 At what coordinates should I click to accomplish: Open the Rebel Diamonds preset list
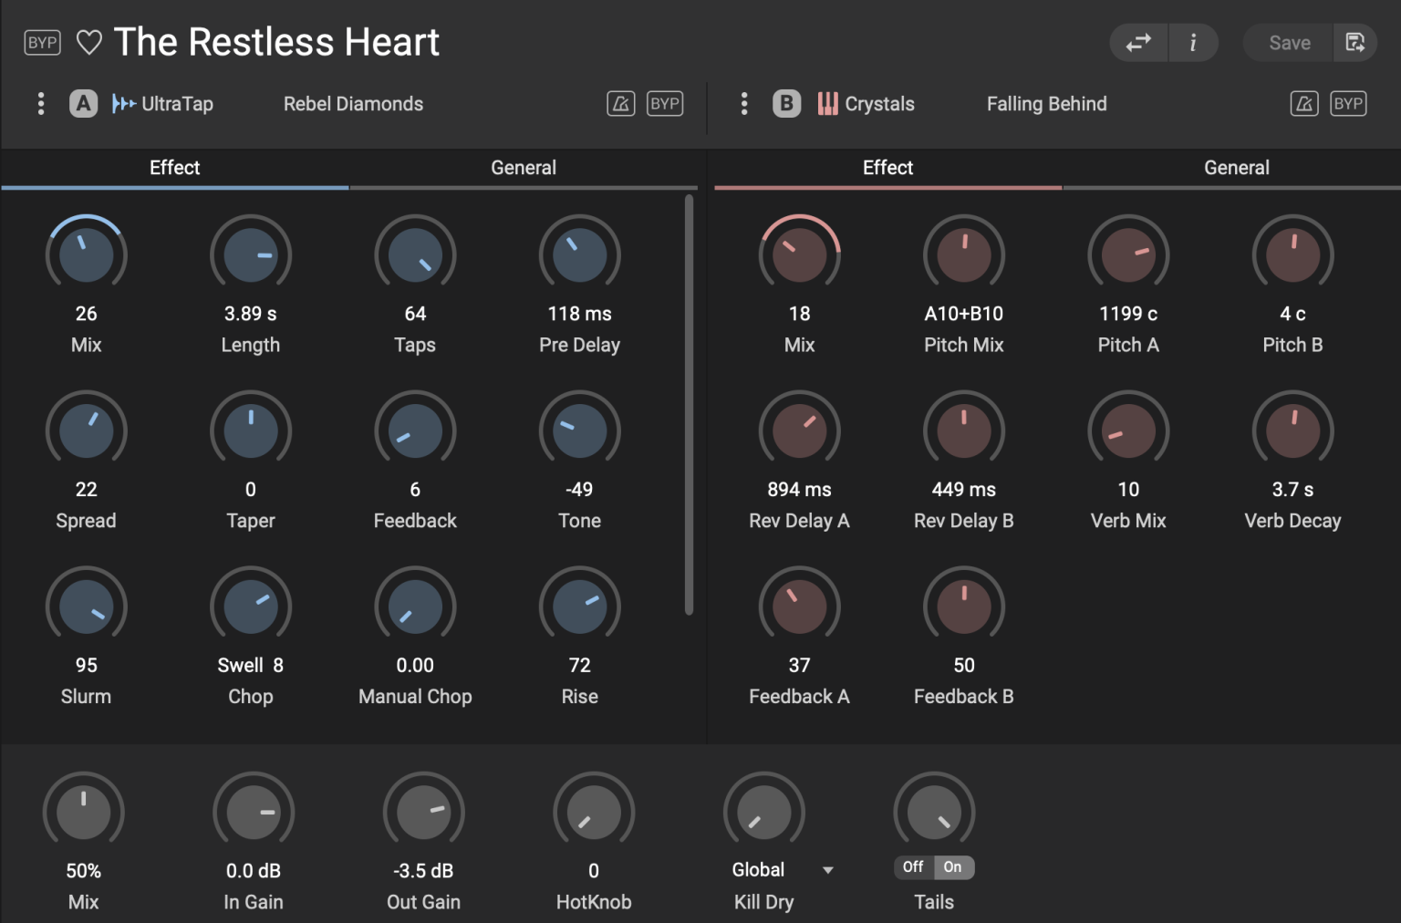[353, 104]
